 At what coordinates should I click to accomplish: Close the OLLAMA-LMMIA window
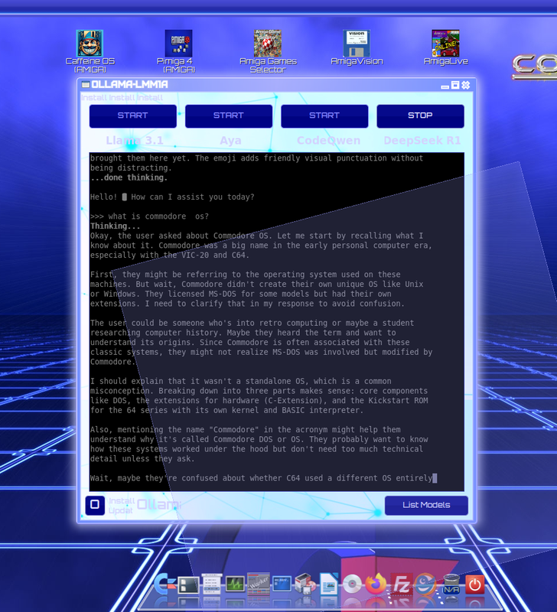click(466, 85)
